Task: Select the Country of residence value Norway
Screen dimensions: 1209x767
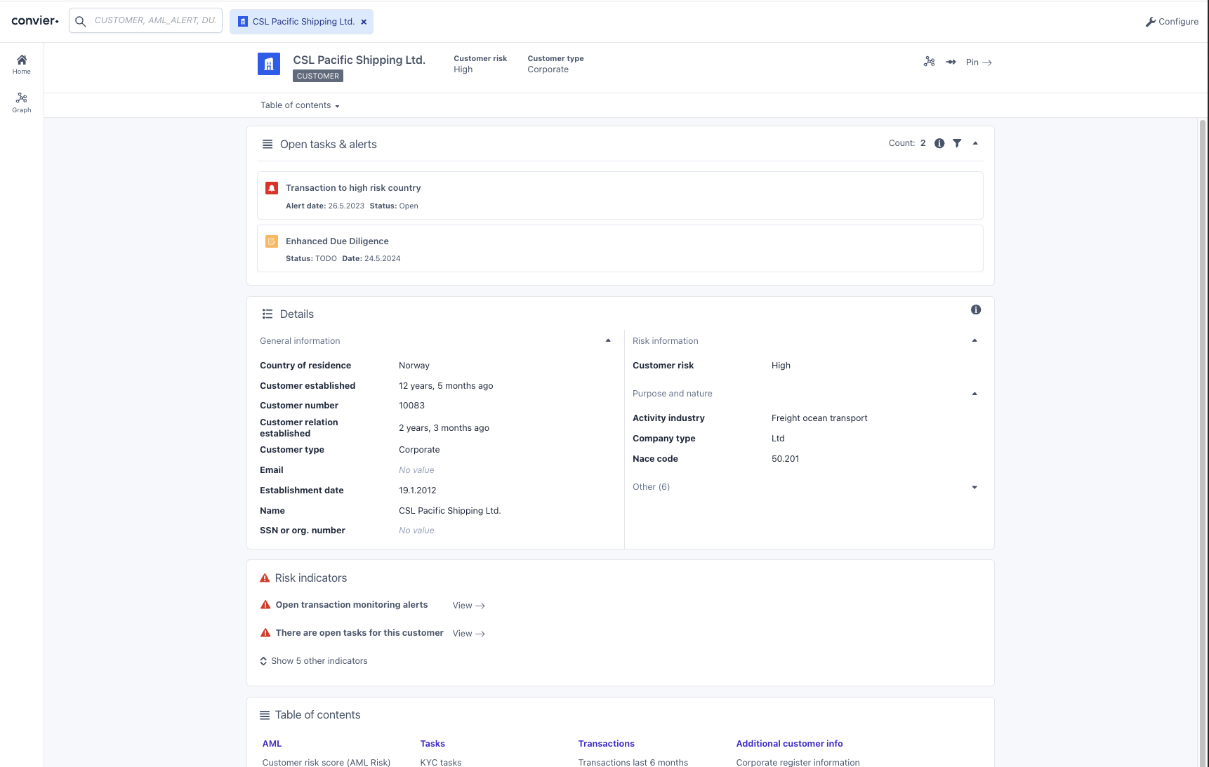Action: tap(414, 366)
